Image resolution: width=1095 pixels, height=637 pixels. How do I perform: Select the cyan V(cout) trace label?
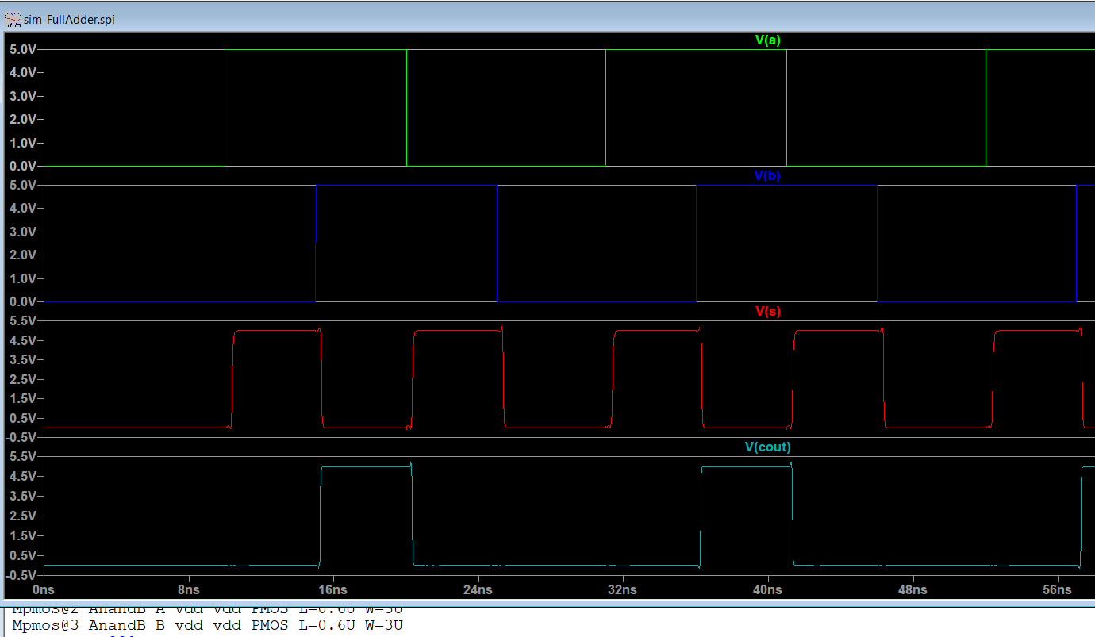pyautogui.click(x=767, y=447)
